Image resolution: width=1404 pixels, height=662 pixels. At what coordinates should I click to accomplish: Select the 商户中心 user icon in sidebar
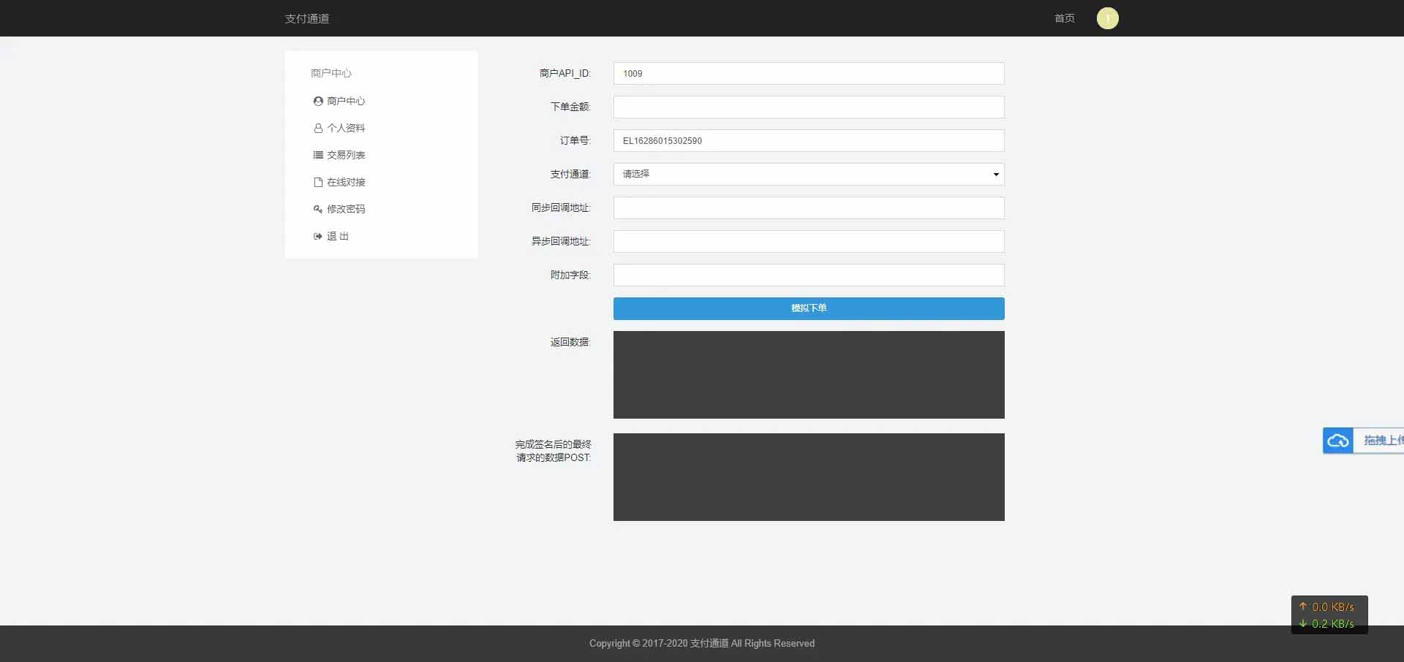pos(317,101)
